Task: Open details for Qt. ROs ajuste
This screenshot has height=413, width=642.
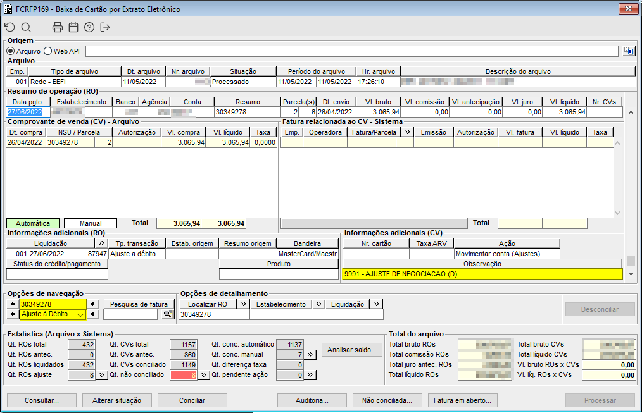Action: [101, 374]
